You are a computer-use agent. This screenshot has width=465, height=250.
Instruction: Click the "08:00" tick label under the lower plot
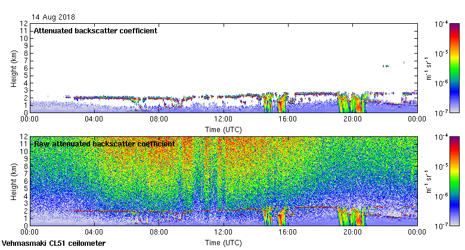click(x=159, y=232)
